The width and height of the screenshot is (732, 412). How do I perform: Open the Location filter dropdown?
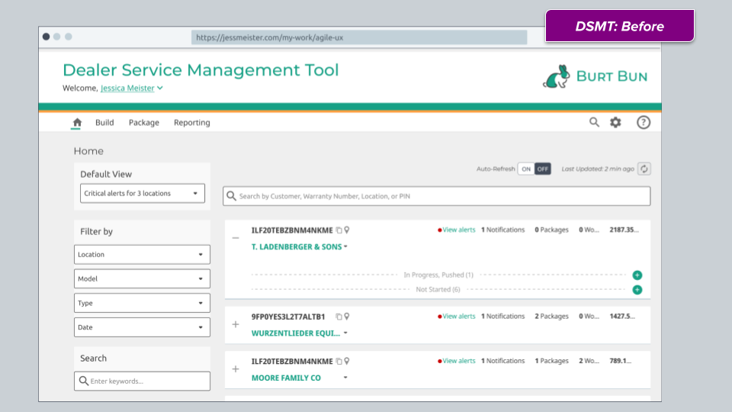(x=142, y=255)
